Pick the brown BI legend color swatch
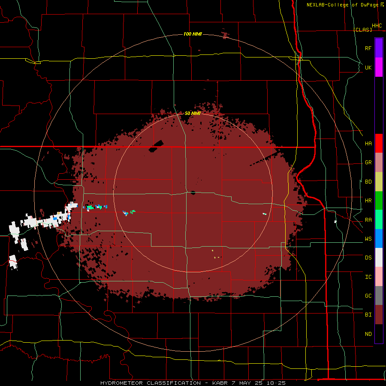Screen dimensions: 386x386 [379, 315]
